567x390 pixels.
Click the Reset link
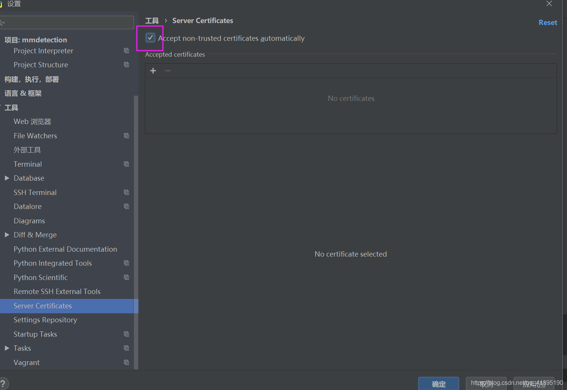pyautogui.click(x=548, y=23)
